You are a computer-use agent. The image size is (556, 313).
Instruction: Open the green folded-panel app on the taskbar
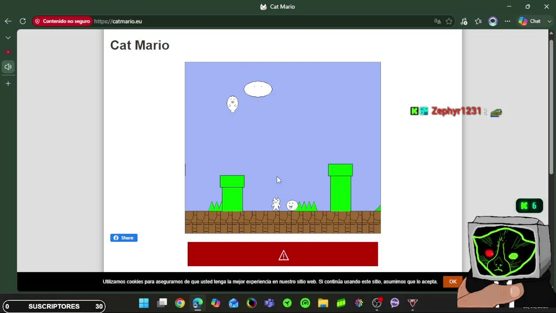(x=341, y=303)
